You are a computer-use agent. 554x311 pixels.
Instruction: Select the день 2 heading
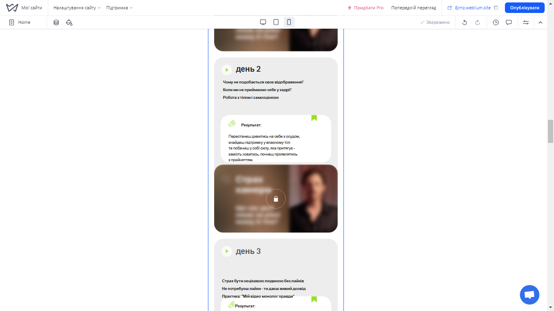pos(248,69)
